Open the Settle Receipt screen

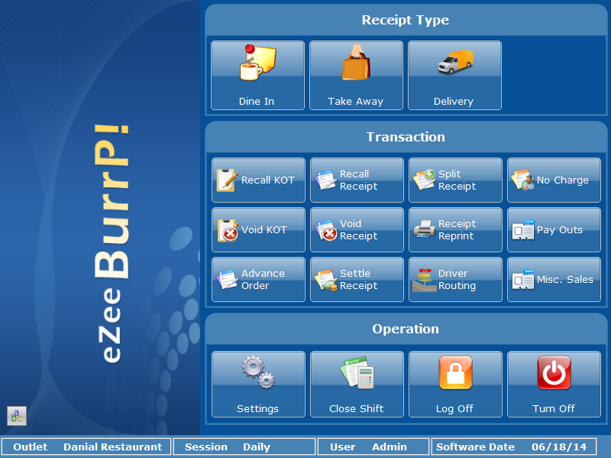pos(357,280)
